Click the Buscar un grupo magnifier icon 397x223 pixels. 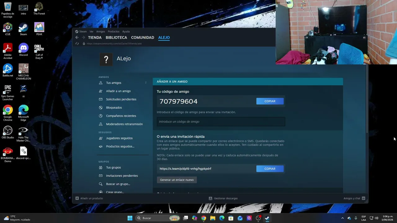pos(100,184)
